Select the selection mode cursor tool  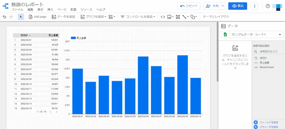point(21,17)
